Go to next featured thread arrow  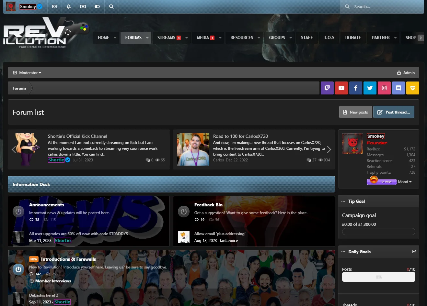[329, 149]
